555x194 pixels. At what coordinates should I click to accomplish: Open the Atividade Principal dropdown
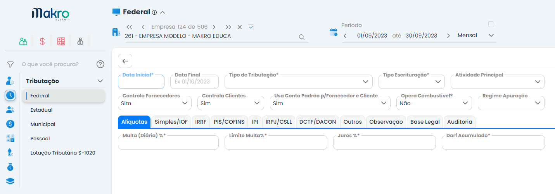(498, 82)
